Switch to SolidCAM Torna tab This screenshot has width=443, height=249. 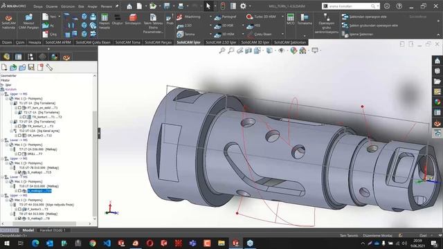coord(127,42)
